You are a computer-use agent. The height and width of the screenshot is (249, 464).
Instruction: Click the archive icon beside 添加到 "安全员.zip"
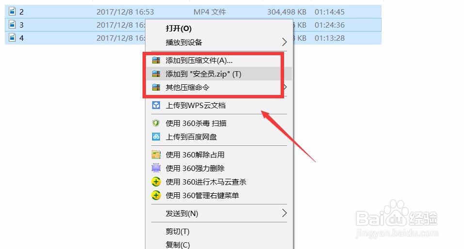click(156, 74)
